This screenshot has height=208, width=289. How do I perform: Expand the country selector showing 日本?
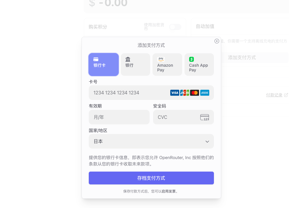(151, 141)
